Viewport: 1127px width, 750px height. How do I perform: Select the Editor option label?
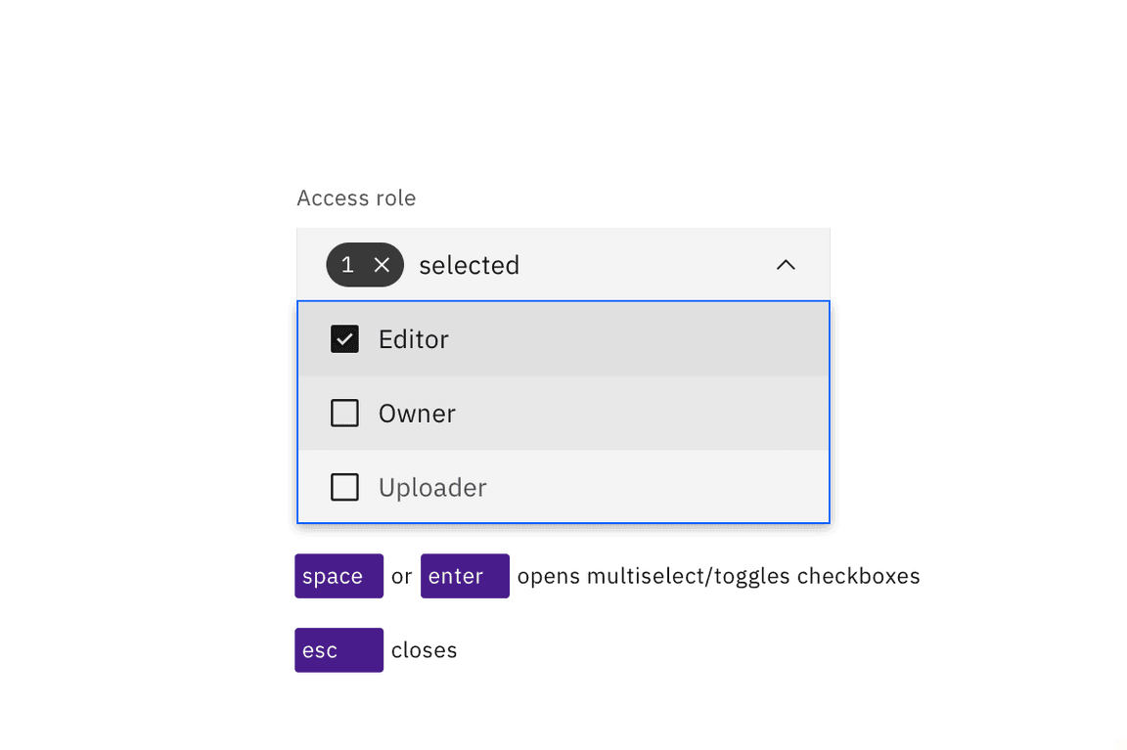414,339
